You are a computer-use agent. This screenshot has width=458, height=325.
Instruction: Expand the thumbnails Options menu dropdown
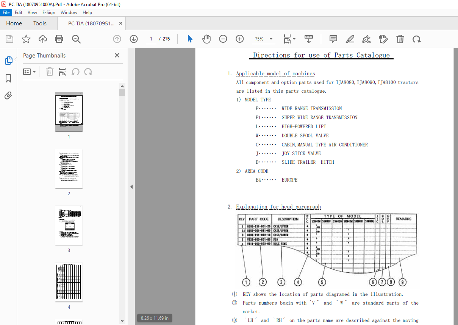click(29, 72)
